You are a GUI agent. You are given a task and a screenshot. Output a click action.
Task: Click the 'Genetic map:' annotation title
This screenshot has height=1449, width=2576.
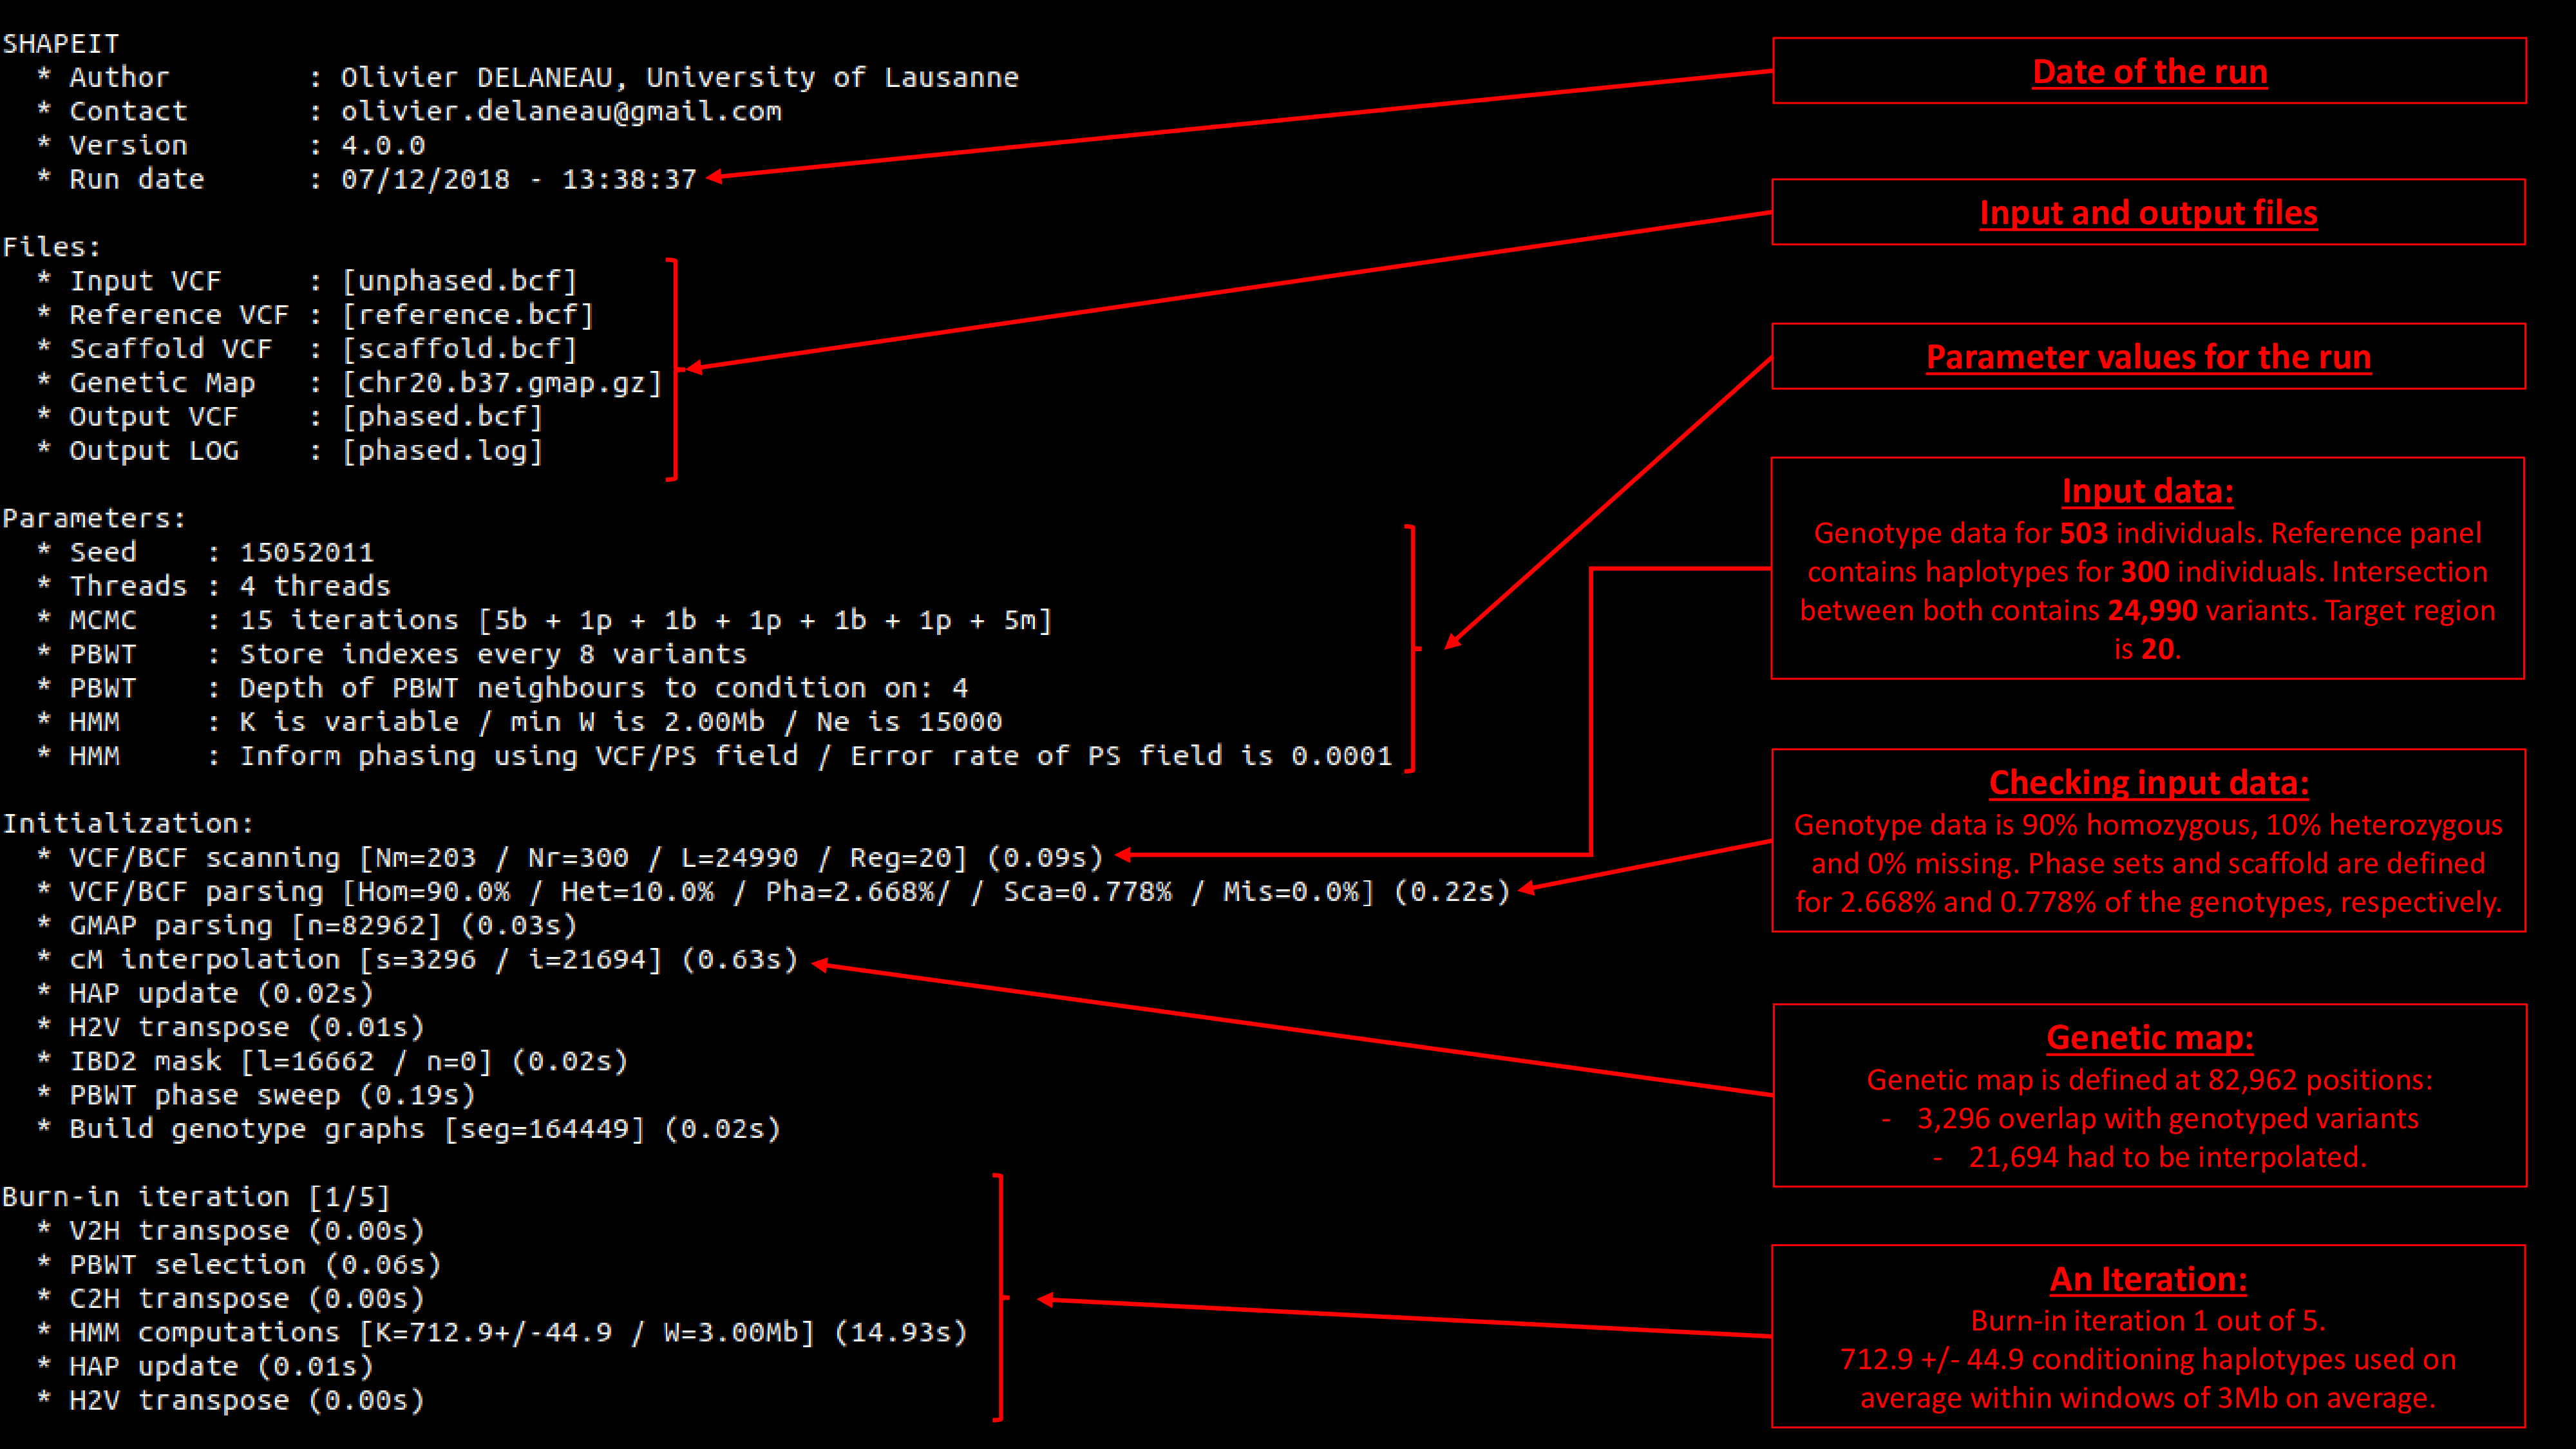click(x=2149, y=1037)
